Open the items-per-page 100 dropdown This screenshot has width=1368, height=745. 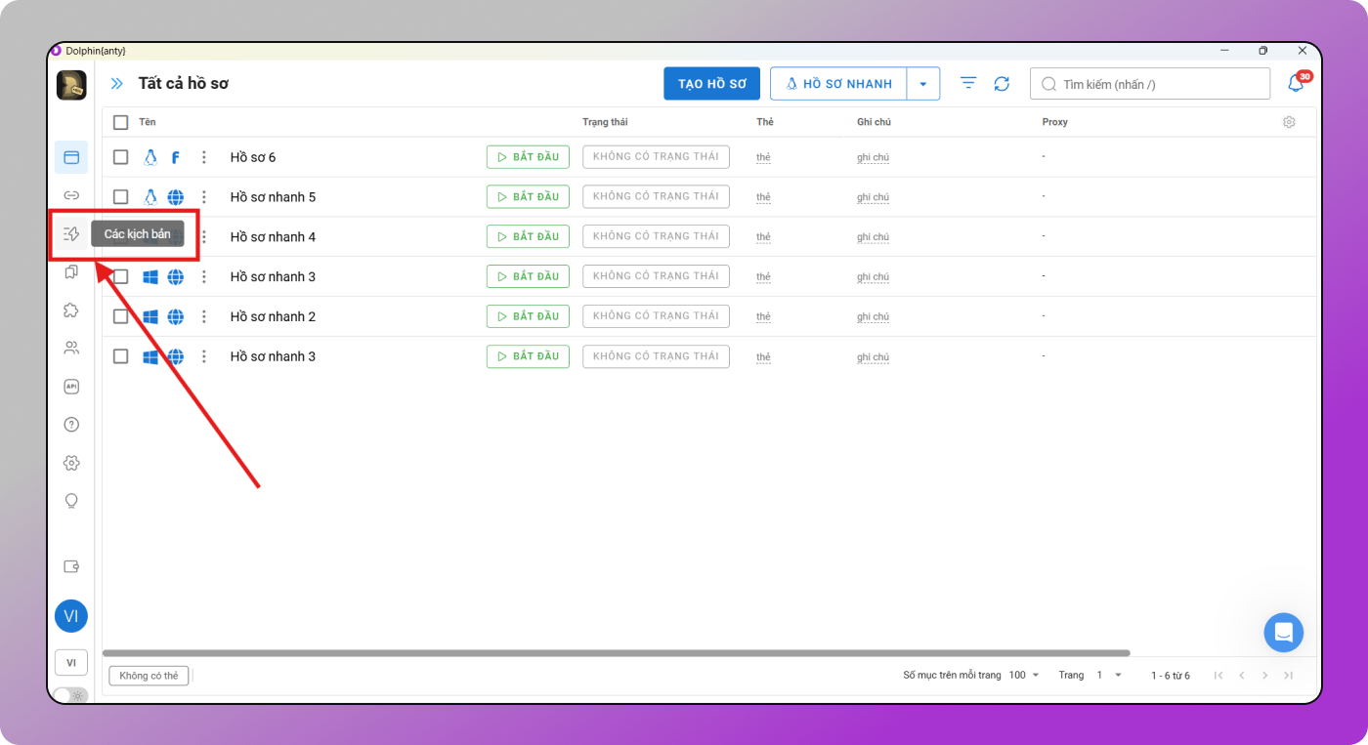[x=1023, y=675]
